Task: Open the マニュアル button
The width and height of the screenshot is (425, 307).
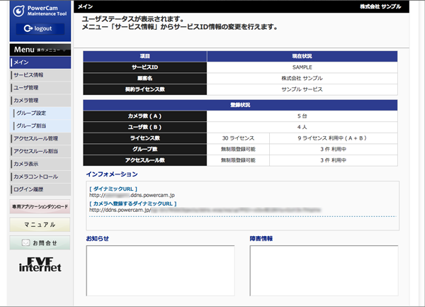Action: (x=40, y=225)
